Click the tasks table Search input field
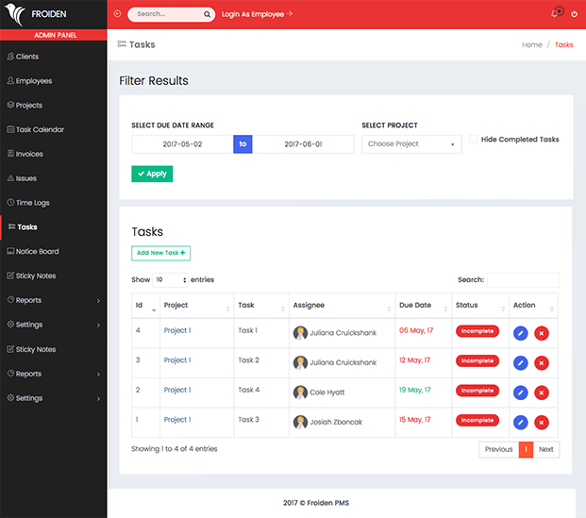Image resolution: width=586 pixels, height=518 pixels. [x=523, y=280]
